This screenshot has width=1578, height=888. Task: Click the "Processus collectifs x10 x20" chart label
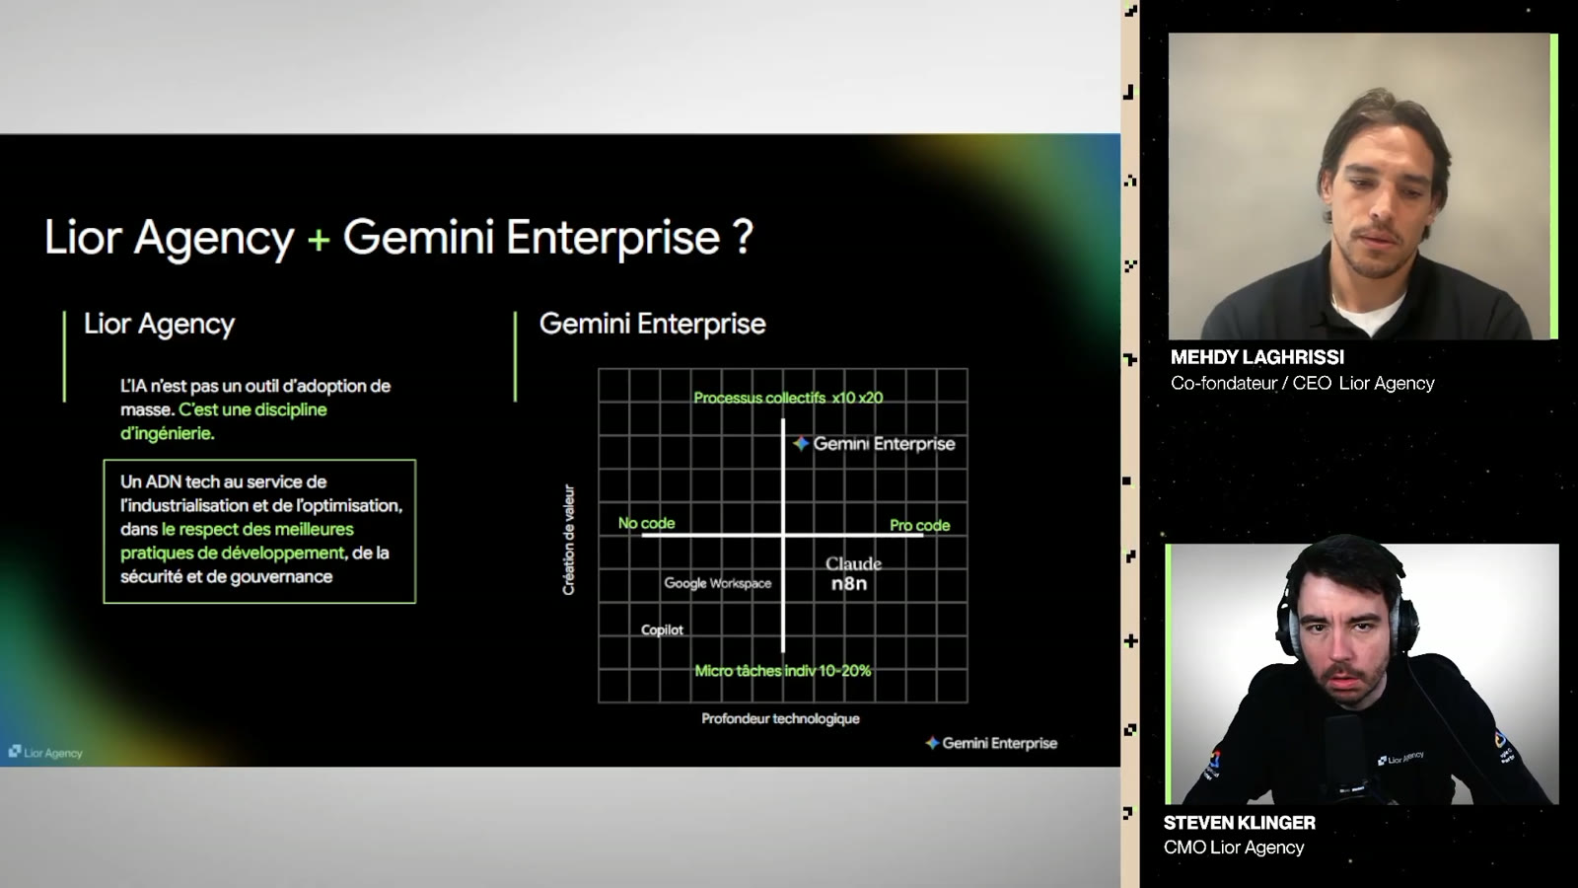tap(788, 398)
